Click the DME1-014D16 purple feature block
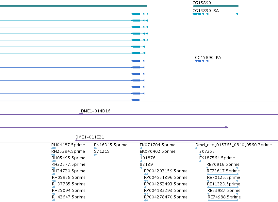This screenshot has height=202, width=278. [81, 114]
